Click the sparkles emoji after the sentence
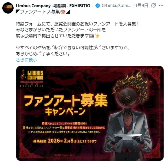Screen dimensions: 168x162 (97, 36)
